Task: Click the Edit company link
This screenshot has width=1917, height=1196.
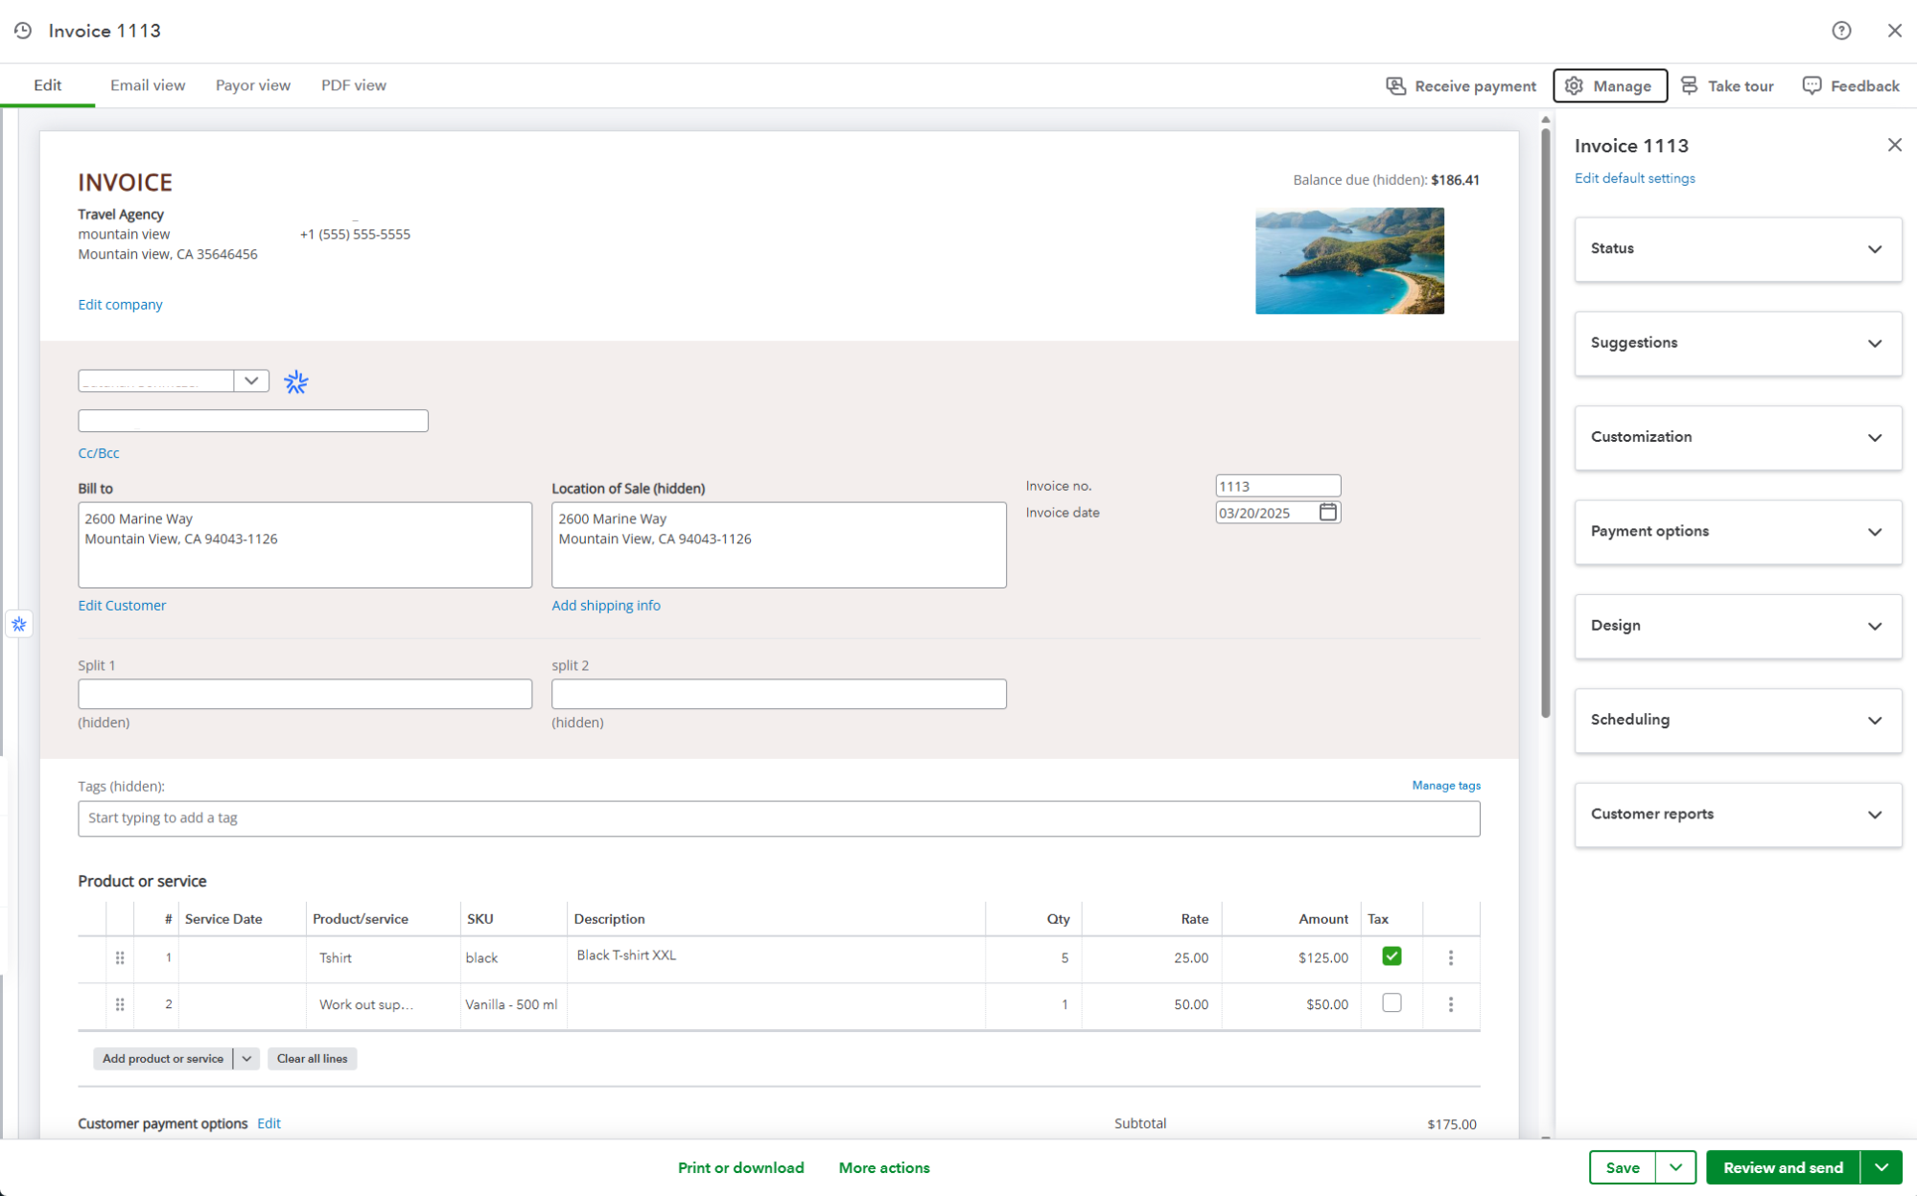Action: click(x=120, y=305)
